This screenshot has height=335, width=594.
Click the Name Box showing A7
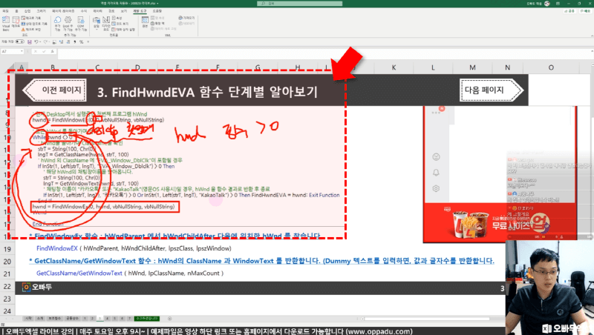[x=10, y=51]
